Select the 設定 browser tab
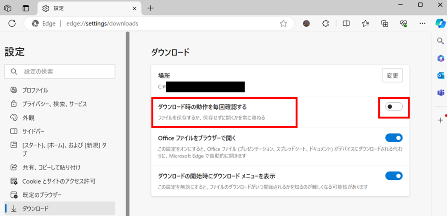 [x=89, y=8]
